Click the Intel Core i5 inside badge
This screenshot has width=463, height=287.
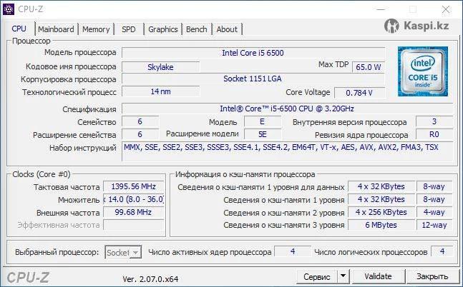422,71
